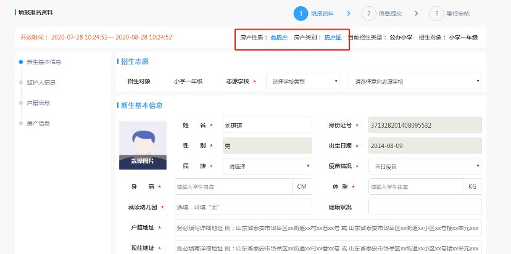Expand the 民族 selection dropdown

pos(267,166)
